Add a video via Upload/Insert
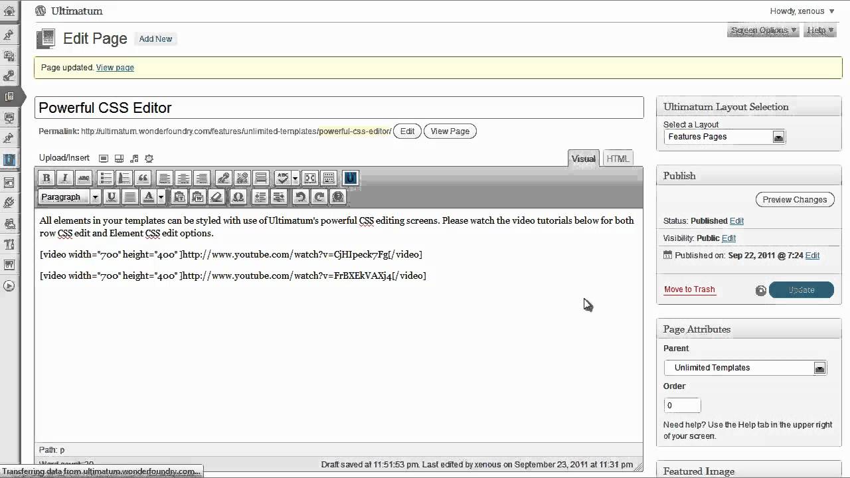Image resolution: width=850 pixels, height=478 pixels. [x=119, y=158]
